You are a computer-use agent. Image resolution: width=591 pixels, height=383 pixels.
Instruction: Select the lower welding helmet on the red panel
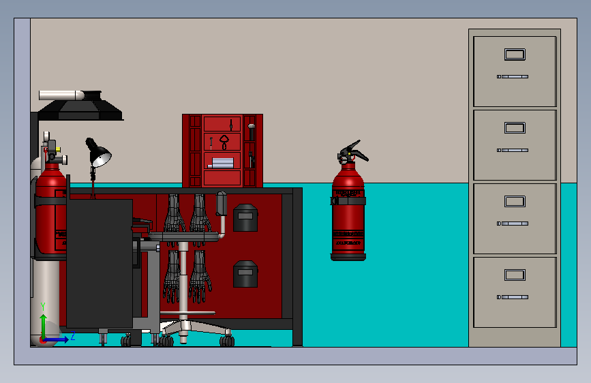tap(245, 274)
